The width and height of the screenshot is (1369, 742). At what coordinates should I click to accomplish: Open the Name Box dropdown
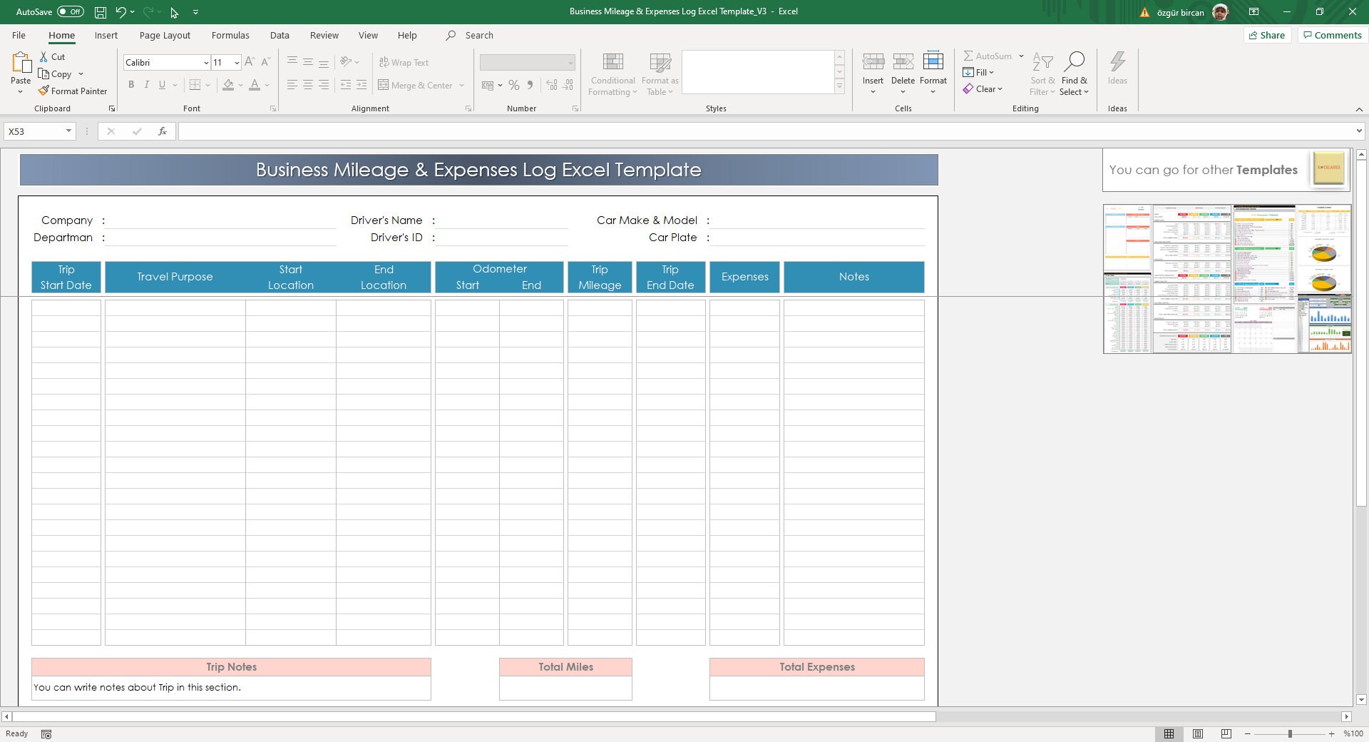(x=68, y=131)
